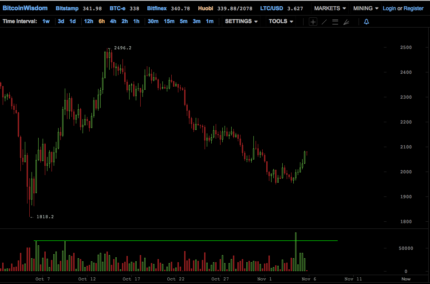Select the 6h time interval
Viewport: 430px width, 284px height.
point(102,21)
